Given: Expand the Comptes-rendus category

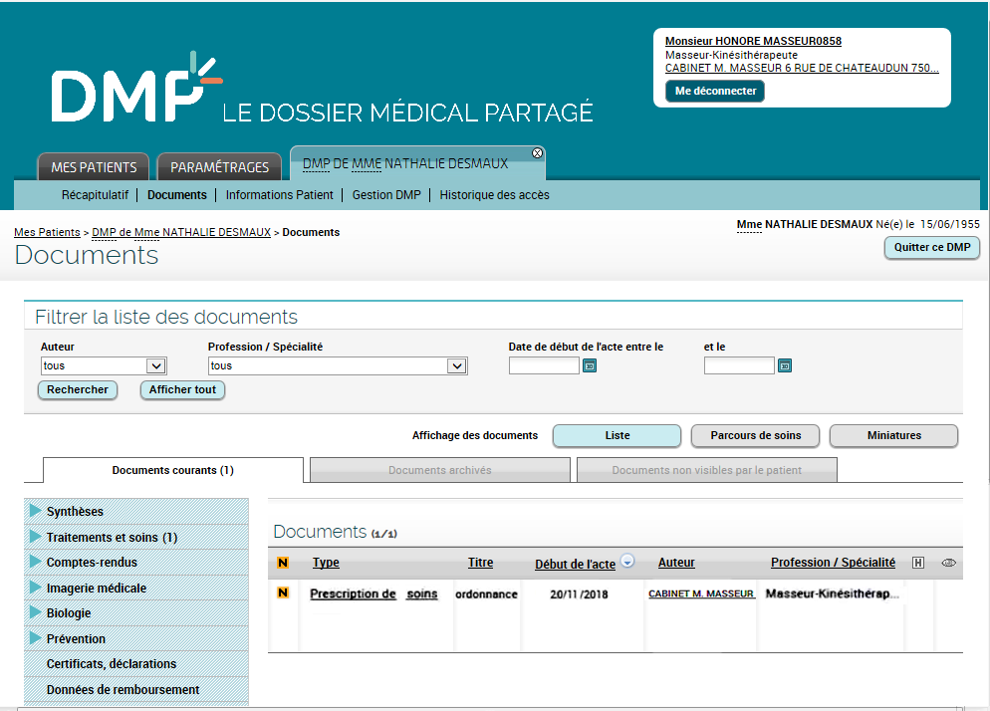Looking at the screenshot, I should click(36, 562).
